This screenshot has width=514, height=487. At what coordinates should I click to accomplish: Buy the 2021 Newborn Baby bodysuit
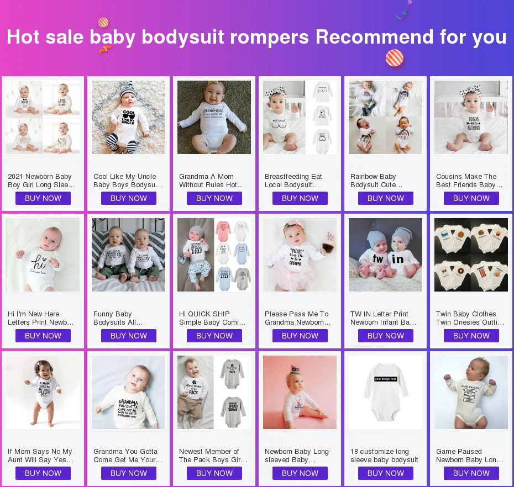point(43,198)
